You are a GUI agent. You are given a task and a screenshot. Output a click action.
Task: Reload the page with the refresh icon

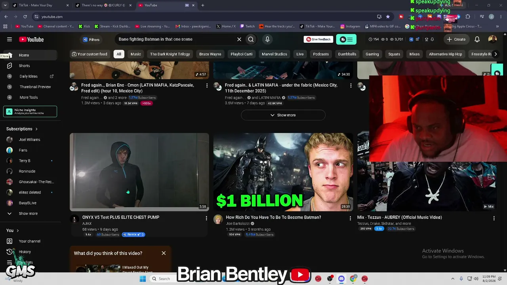click(25, 17)
